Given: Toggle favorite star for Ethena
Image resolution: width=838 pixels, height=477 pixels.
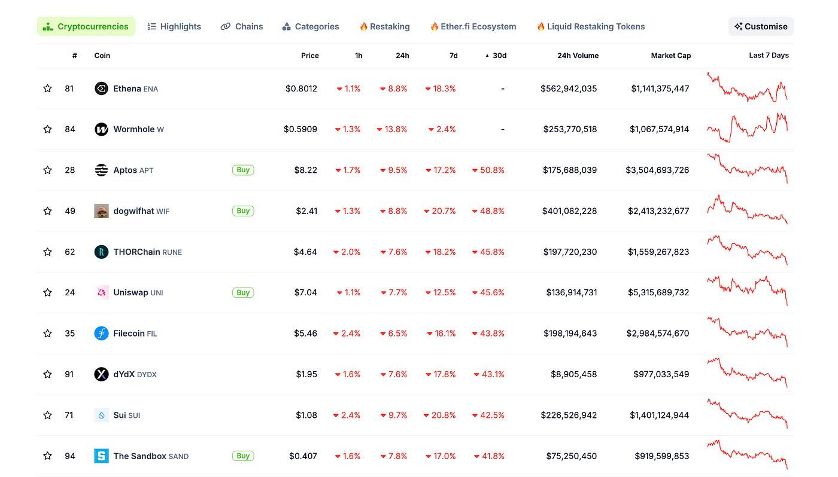Looking at the screenshot, I should (47, 88).
